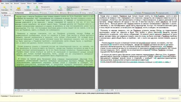This screenshot has width=181, height=102.
Task: Click the image pane vertical scrollbar
Action: tap(96, 51)
